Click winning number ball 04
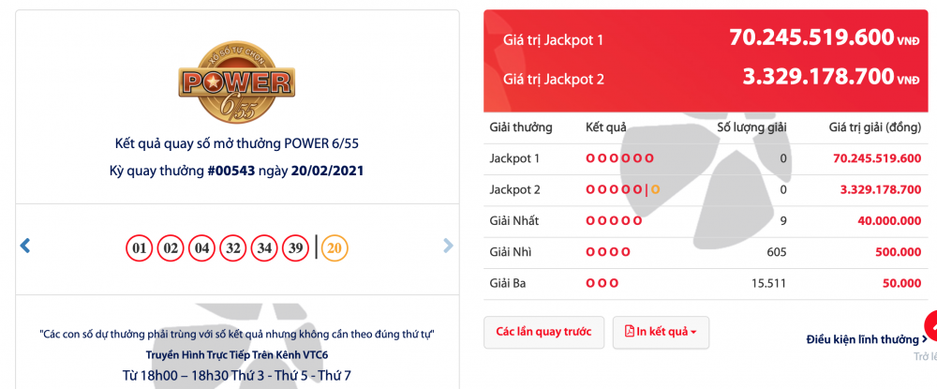Screen dimensions: 937x389 pos(201,248)
